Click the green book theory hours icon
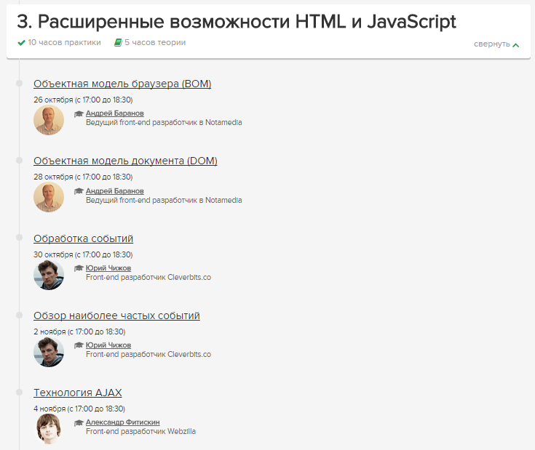The width and height of the screenshot is (535, 450). (118, 43)
